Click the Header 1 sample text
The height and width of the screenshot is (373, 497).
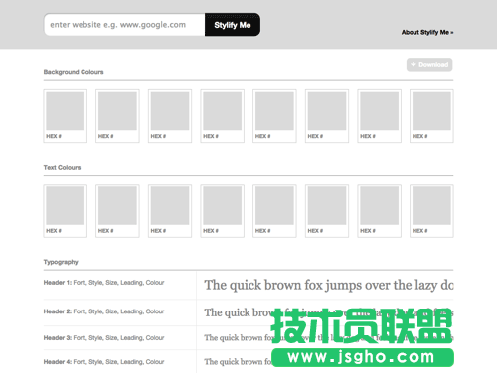tap(329, 285)
